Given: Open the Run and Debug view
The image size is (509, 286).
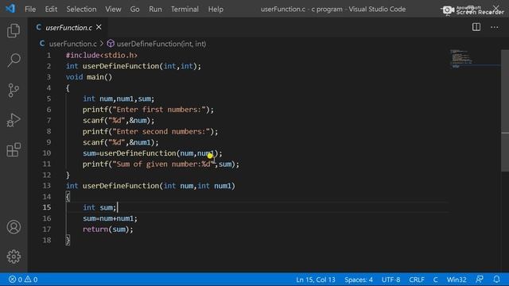Looking at the screenshot, I should [x=14, y=120].
